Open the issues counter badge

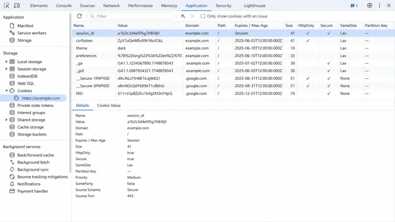point(354,6)
